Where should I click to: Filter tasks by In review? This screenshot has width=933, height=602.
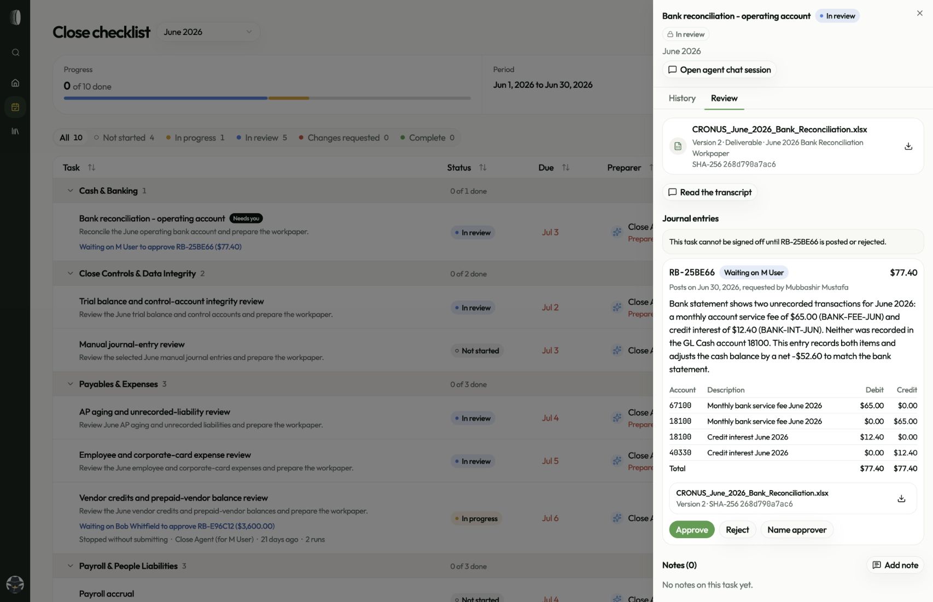tap(261, 138)
